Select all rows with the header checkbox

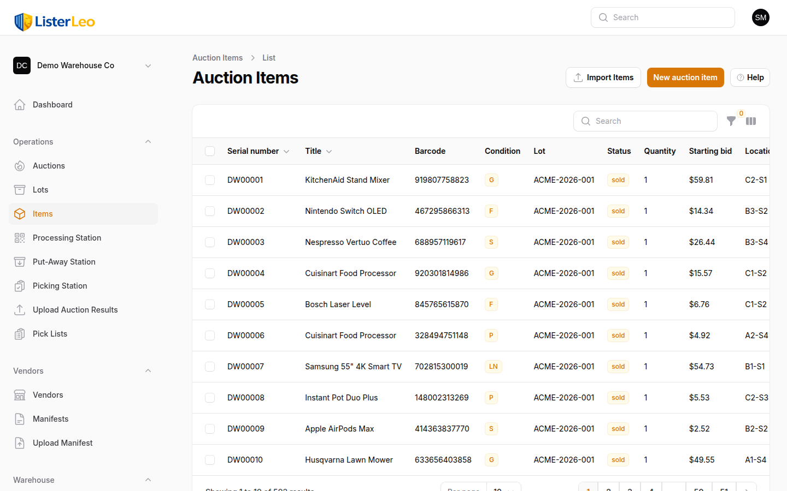(x=210, y=151)
